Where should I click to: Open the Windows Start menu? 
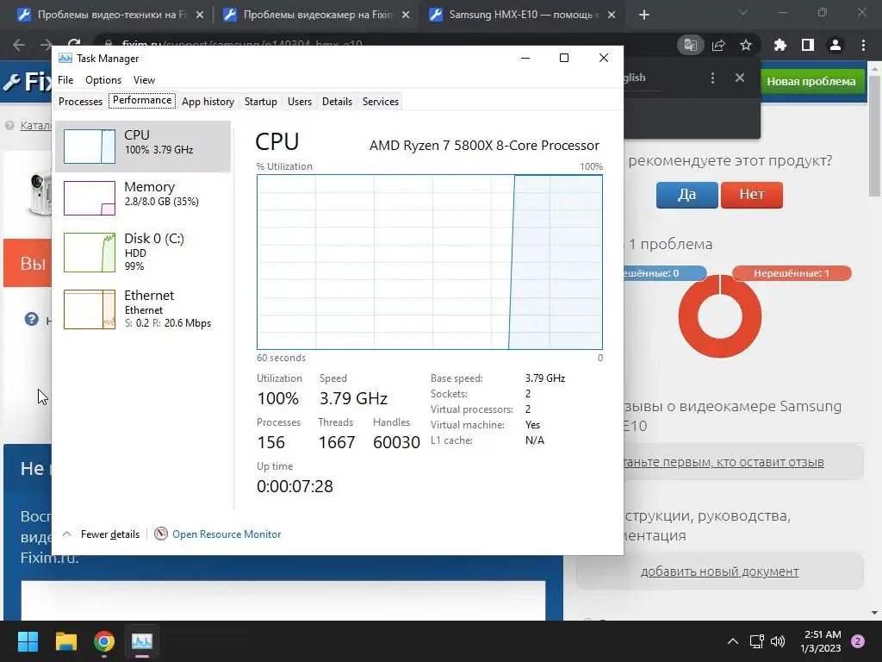[28, 641]
